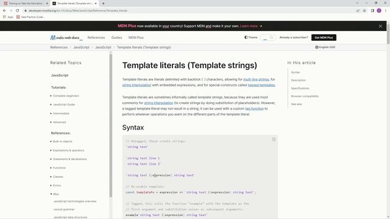This screenshot has height=219, width=390.
Task: Expand Expressions & operators section
Action: [68, 150]
